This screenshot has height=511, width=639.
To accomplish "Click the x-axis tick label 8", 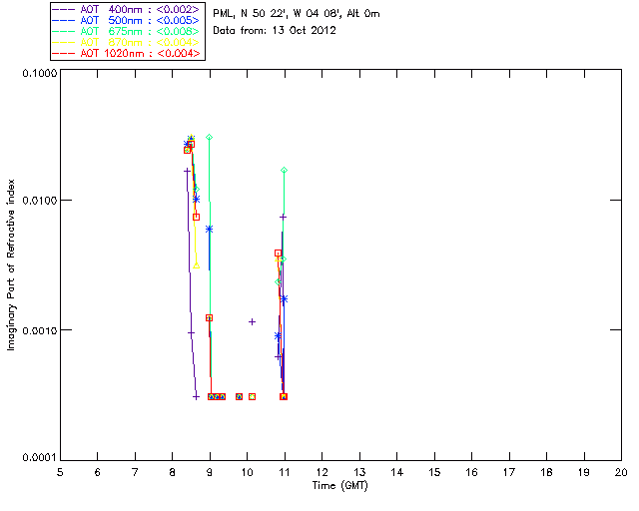I will point(173,472).
